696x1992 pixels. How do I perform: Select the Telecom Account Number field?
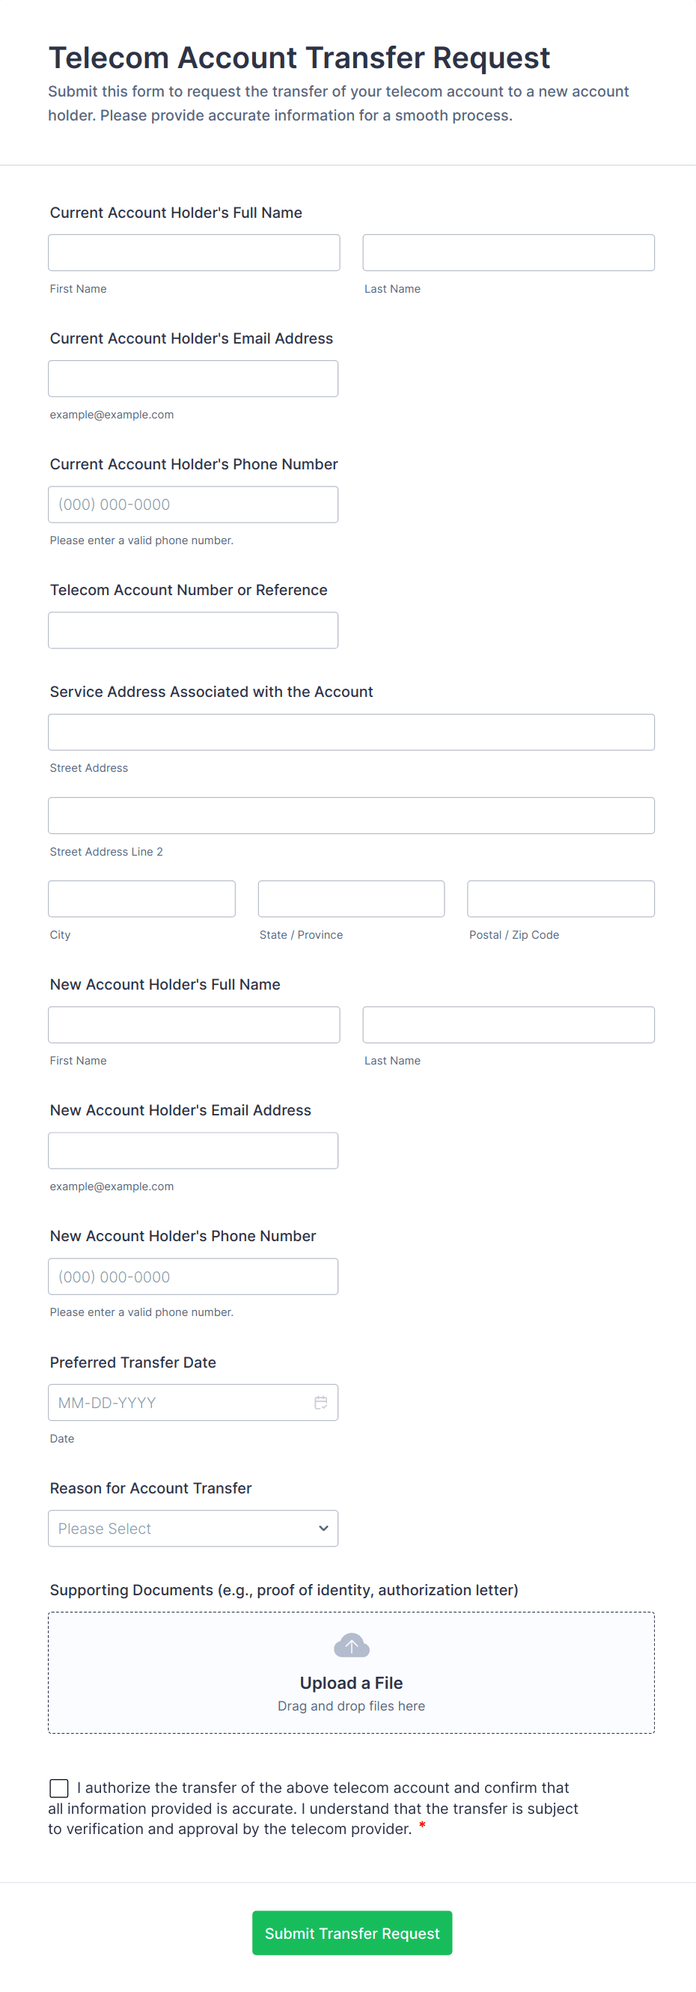tap(192, 630)
